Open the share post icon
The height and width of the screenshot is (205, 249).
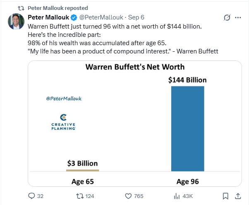238,196
